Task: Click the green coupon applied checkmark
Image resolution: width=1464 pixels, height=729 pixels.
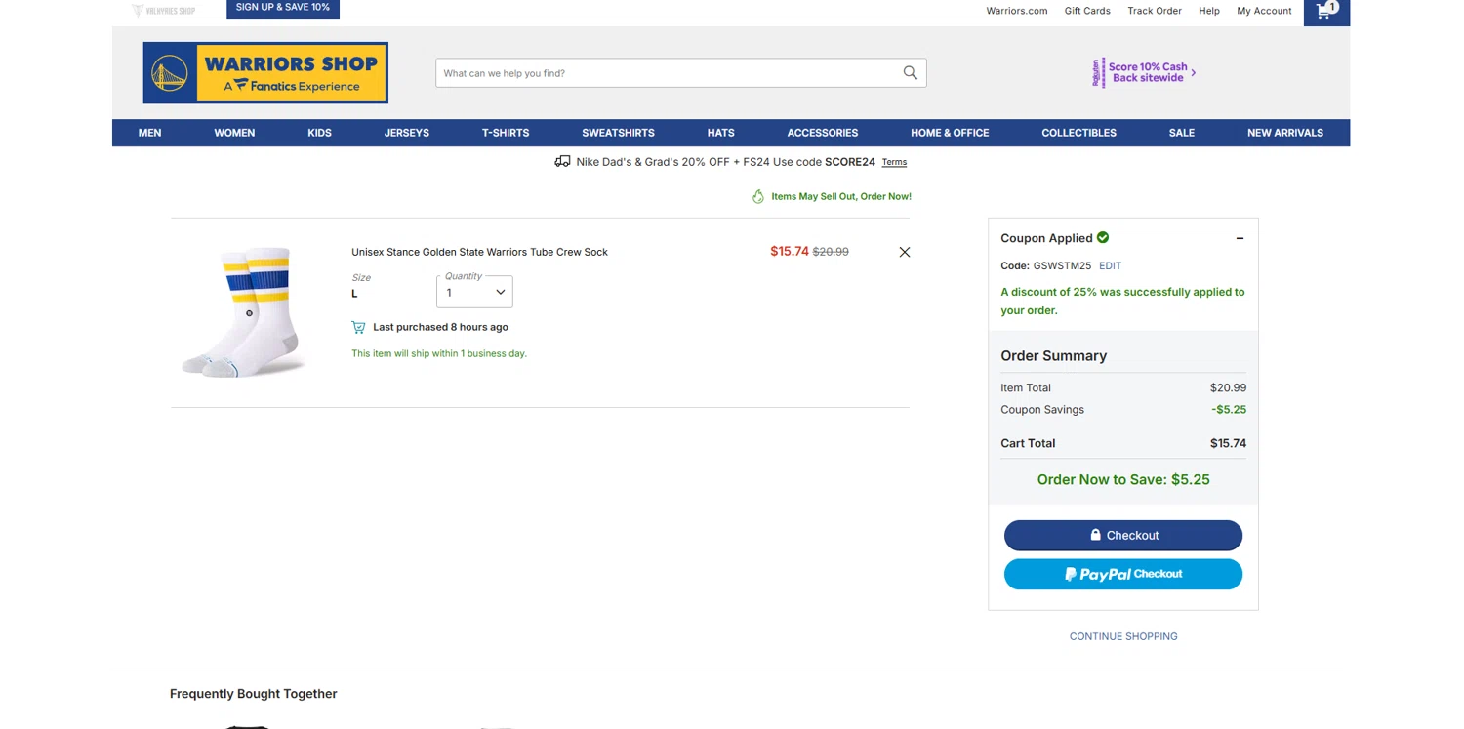Action: (x=1103, y=237)
